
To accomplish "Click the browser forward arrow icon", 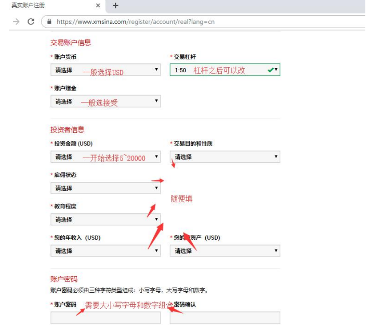I will 17,22.
